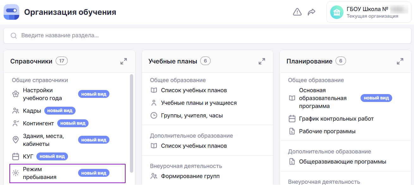This screenshot has width=414, height=185.
Task: Click the share arrow icon in header
Action: (312, 12)
